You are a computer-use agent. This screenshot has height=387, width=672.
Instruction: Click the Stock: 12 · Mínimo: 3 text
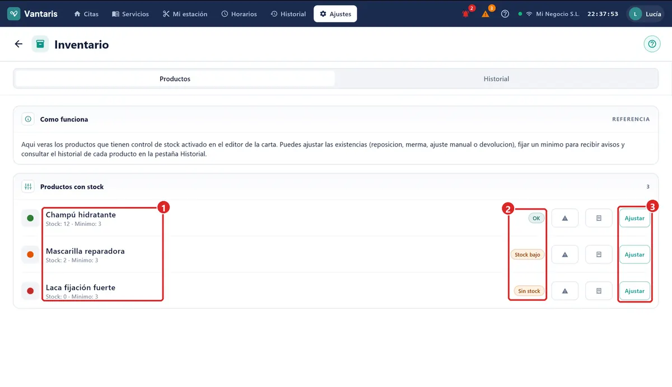click(73, 224)
